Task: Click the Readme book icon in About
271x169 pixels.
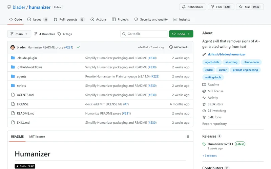Action: click(204, 84)
